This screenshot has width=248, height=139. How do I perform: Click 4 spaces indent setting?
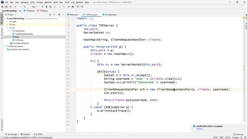[235, 137]
